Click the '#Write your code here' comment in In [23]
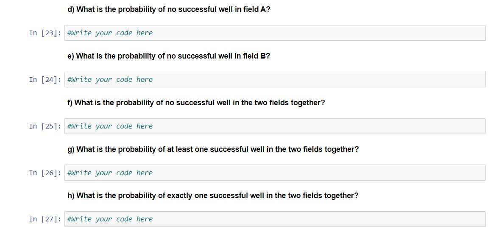The width and height of the screenshot is (496, 232). point(110,33)
